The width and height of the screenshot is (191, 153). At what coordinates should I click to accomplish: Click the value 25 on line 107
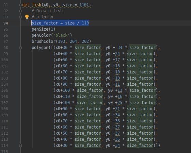pyautogui.click(x=120, y=103)
